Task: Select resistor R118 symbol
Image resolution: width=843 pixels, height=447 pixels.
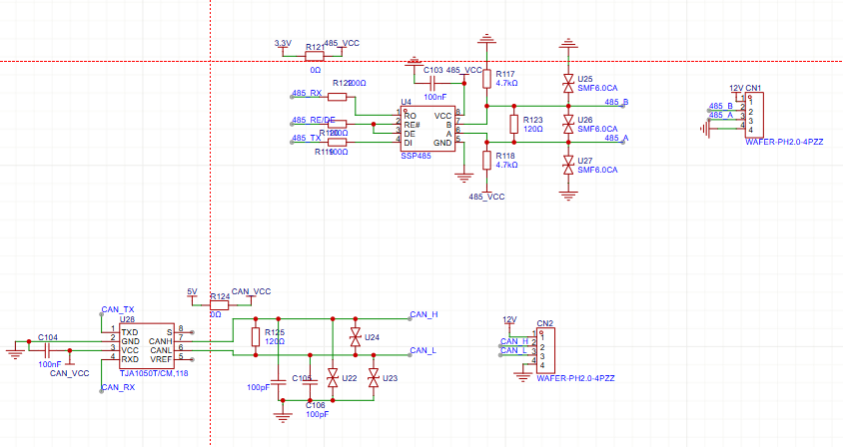Action: tap(486, 160)
